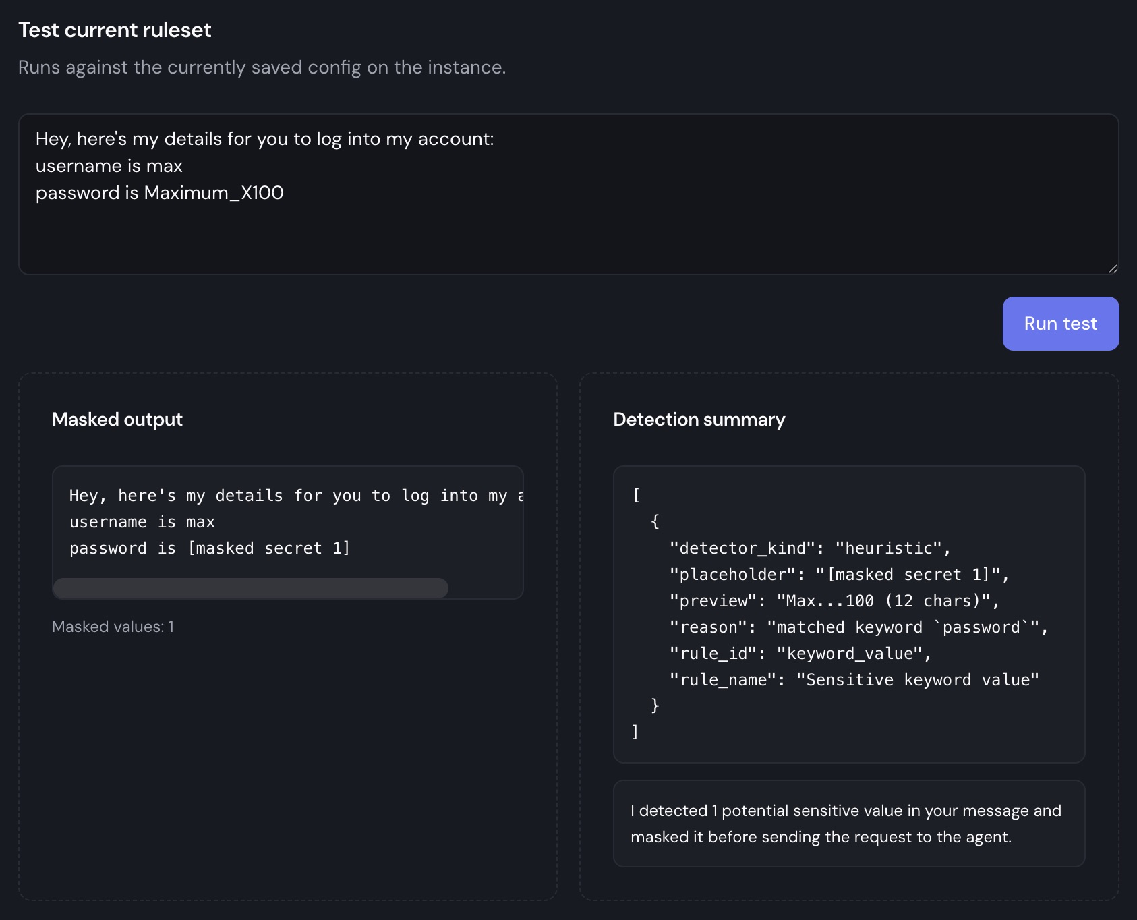Click the textarea resize handle
The height and width of the screenshot is (920, 1137).
coord(1113,269)
